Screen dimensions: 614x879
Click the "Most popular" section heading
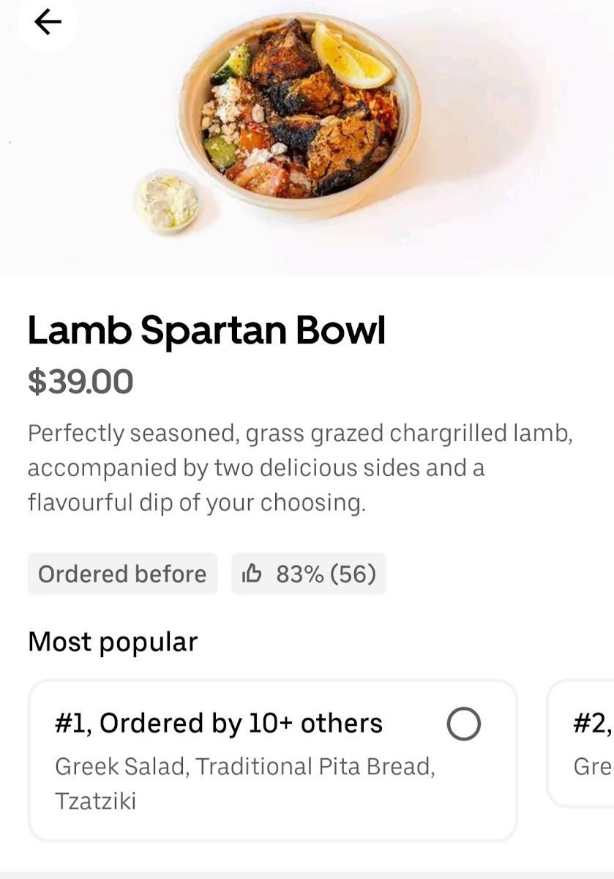tap(113, 642)
